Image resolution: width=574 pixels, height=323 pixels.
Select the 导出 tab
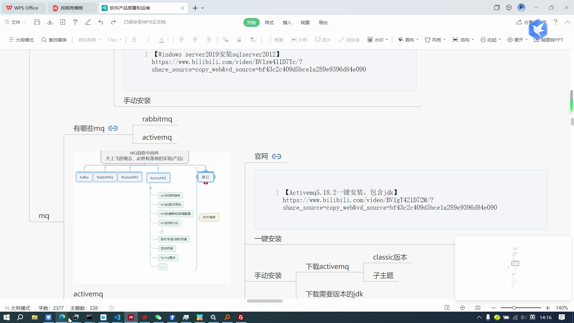pyautogui.click(x=323, y=22)
